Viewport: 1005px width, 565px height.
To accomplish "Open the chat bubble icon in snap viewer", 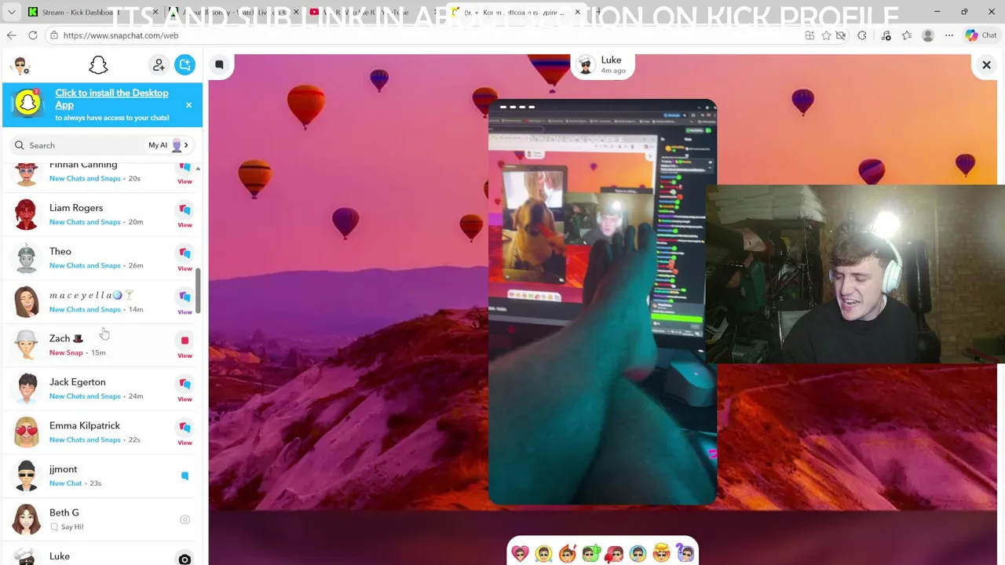I will point(219,65).
